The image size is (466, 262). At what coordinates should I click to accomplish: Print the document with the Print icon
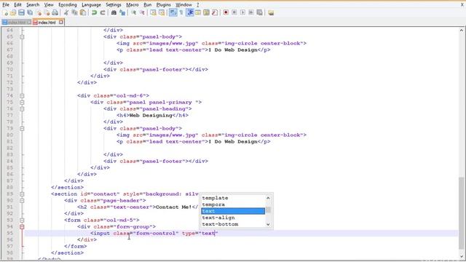pos(55,12)
